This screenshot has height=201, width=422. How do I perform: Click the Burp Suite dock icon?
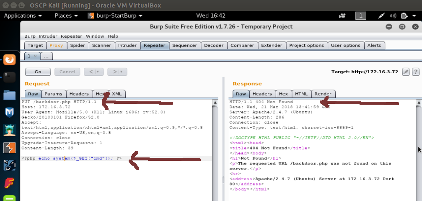point(9,148)
